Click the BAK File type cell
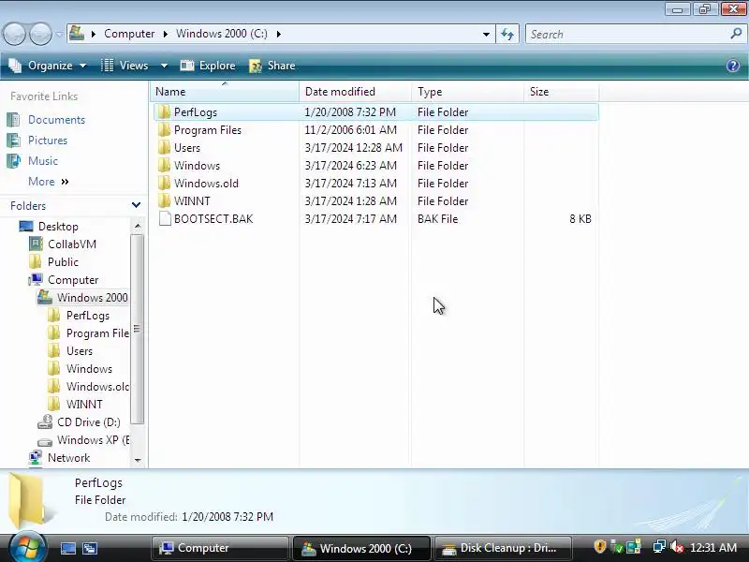 437,219
